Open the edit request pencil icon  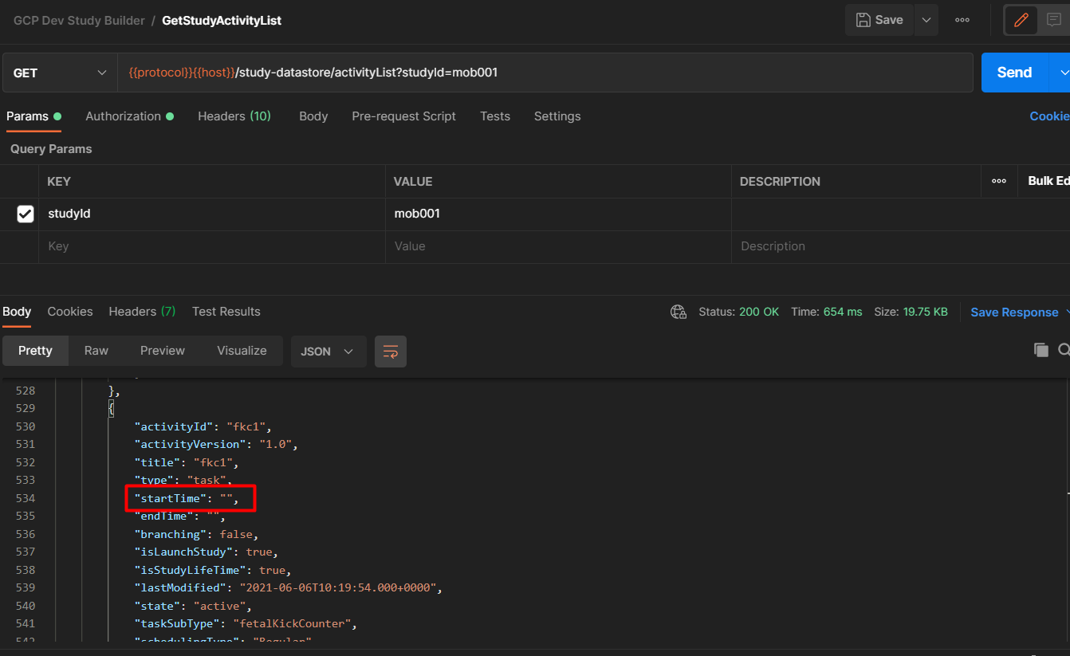pyautogui.click(x=1021, y=20)
